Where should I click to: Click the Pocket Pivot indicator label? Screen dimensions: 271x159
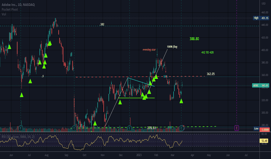(10, 10)
